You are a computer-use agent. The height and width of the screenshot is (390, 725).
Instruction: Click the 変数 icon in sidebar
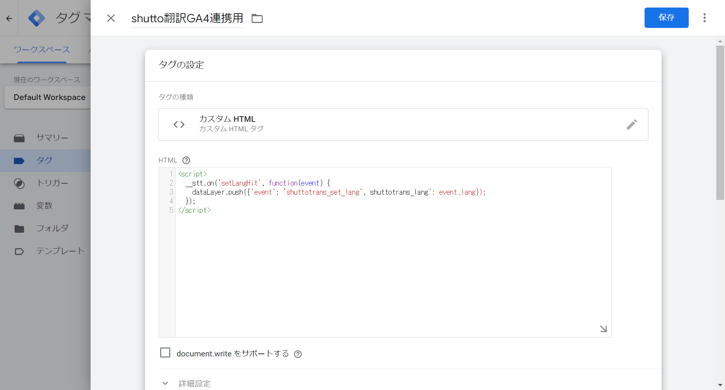[x=19, y=206]
